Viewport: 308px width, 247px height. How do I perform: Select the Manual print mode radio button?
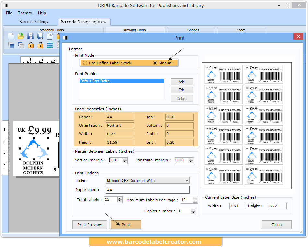tap(155, 63)
